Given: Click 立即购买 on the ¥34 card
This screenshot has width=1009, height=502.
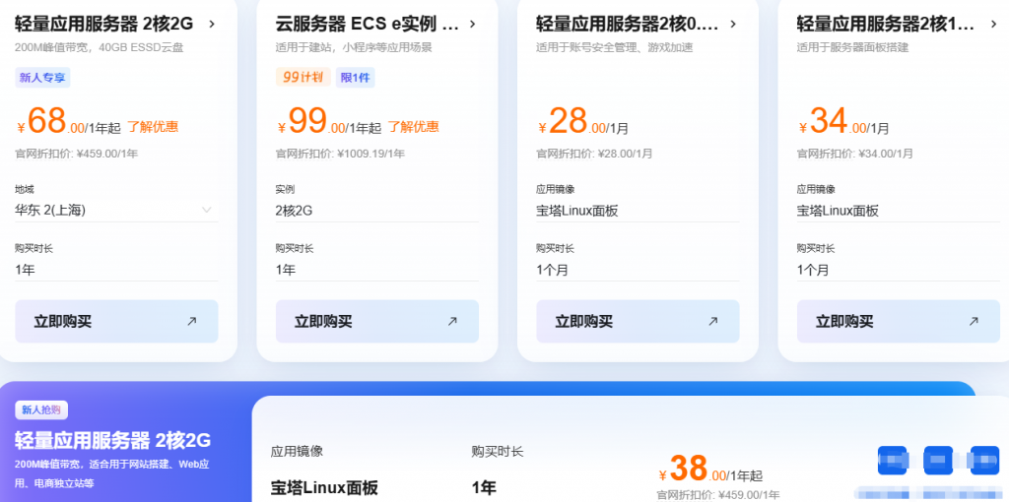Looking at the screenshot, I should (x=899, y=322).
